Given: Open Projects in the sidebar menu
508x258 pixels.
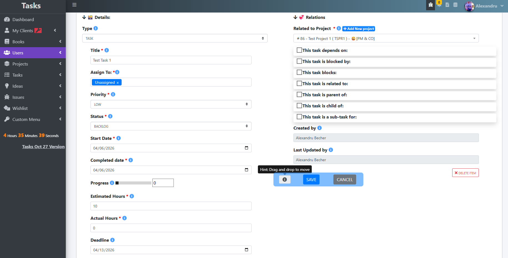Looking at the screenshot, I should (20, 64).
